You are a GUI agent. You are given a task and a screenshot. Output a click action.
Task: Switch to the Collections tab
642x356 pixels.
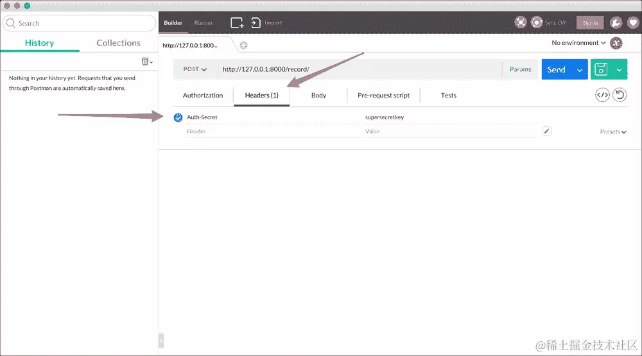point(118,43)
